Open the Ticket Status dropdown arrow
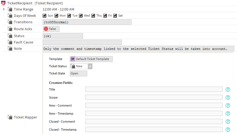Screen dimensions: 237x134 90,66
